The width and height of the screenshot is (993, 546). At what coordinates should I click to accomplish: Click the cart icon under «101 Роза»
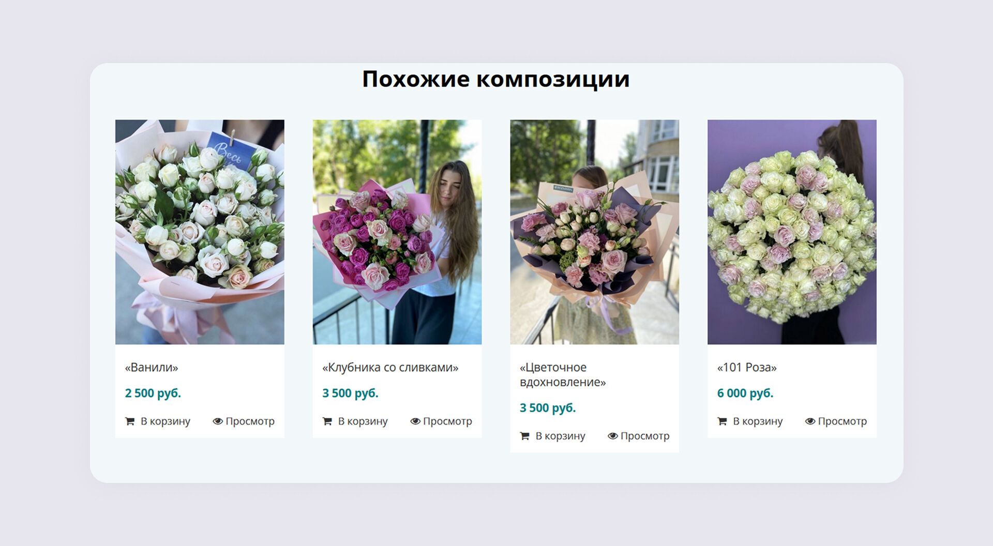(723, 421)
